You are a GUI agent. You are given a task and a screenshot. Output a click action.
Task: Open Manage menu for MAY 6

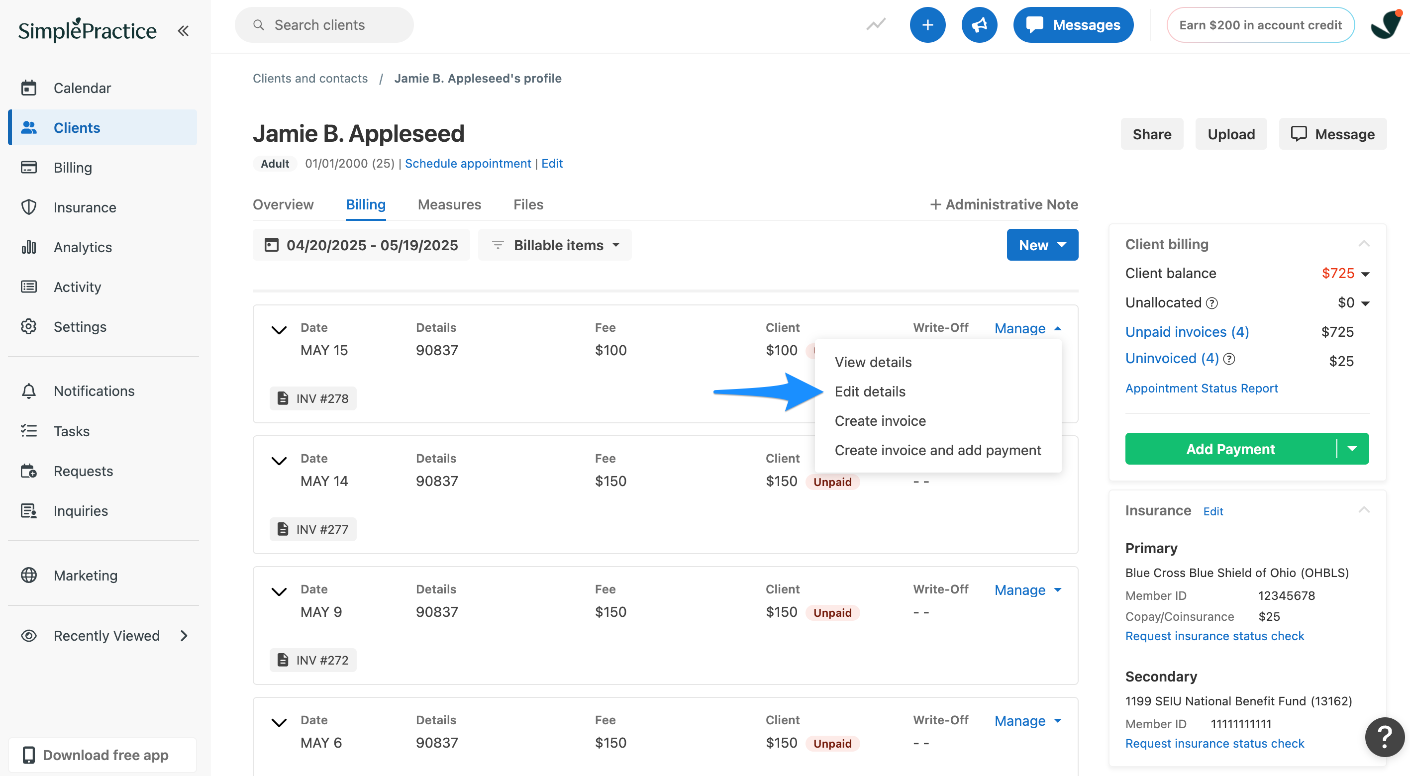click(x=1028, y=721)
